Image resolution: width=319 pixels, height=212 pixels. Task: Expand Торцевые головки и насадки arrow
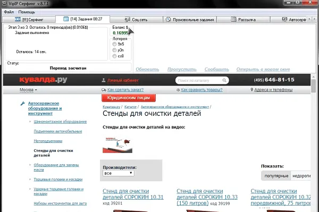[30, 179]
